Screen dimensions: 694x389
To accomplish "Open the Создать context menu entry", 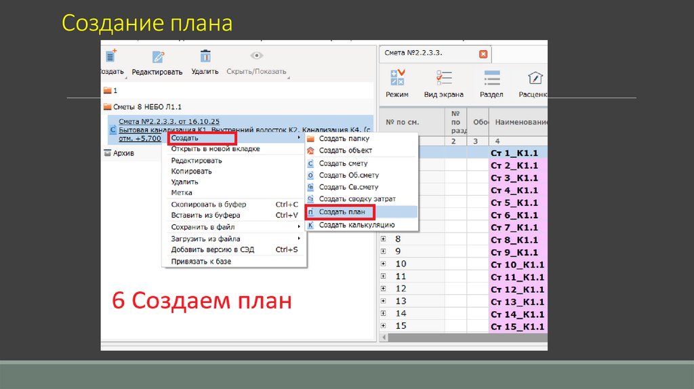I will tap(235, 138).
